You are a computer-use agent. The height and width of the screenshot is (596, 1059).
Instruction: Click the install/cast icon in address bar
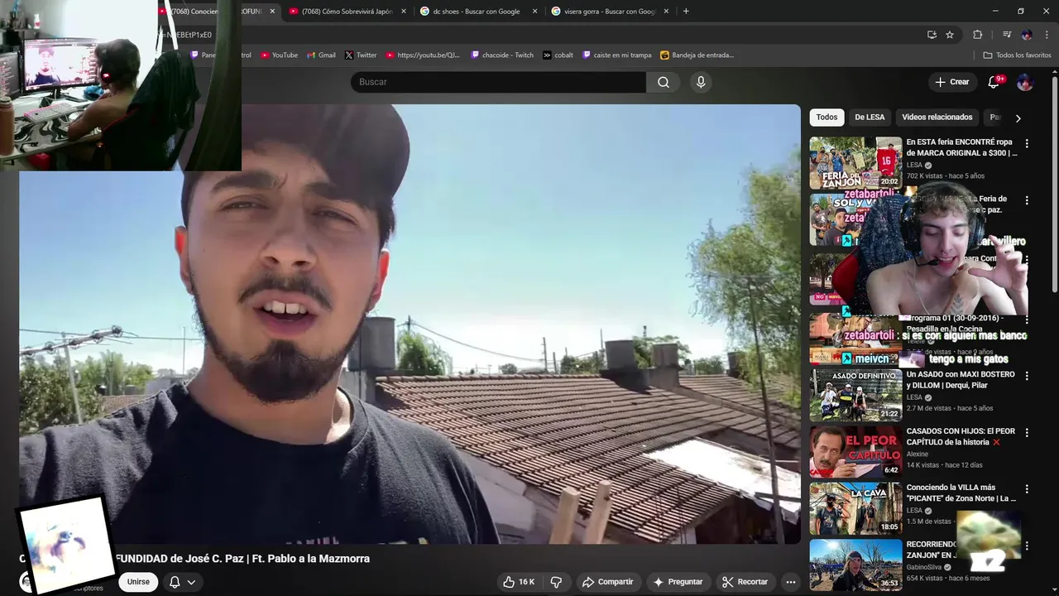tap(932, 35)
